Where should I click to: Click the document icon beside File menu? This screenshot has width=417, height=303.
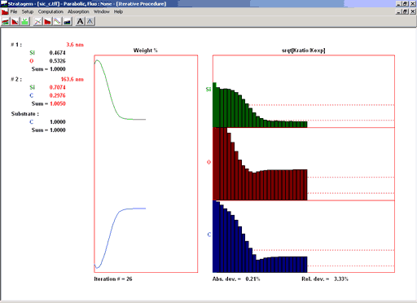(5, 11)
